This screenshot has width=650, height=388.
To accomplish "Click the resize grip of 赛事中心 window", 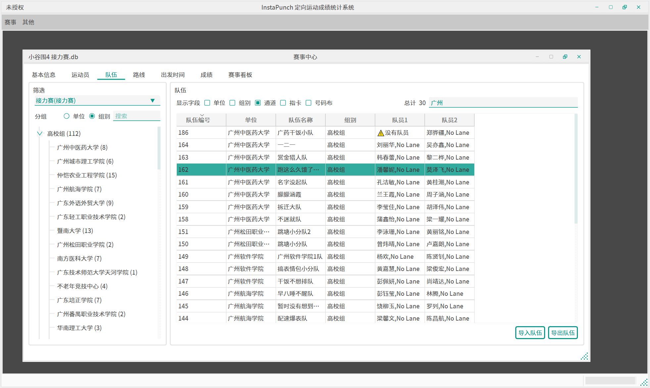I will 584,356.
